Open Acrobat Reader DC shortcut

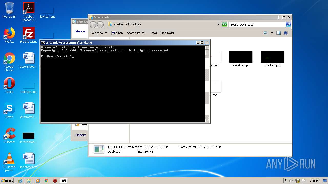click(x=28, y=11)
